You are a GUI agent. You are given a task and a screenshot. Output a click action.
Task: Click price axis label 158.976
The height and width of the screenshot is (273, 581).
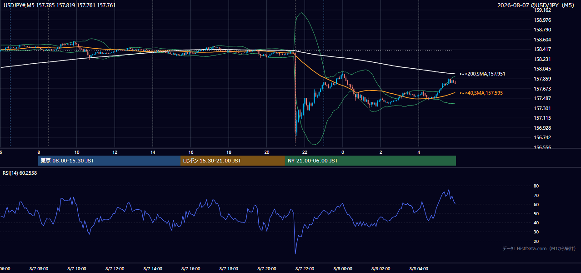[x=543, y=20]
